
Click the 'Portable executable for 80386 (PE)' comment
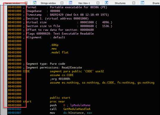pos(79,7)
